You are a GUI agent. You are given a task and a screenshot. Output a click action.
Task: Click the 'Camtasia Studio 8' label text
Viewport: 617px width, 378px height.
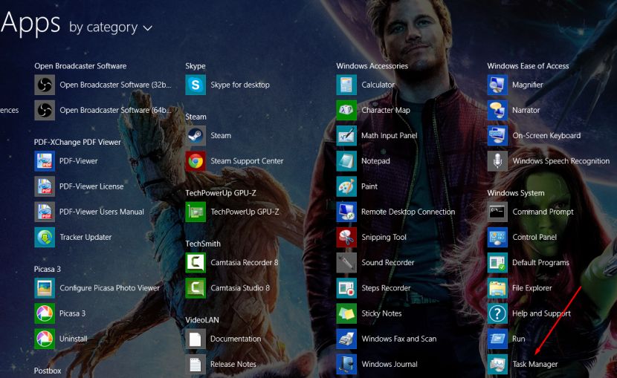tap(240, 288)
